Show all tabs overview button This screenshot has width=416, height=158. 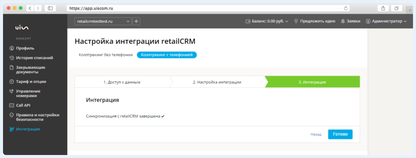(x=396, y=8)
